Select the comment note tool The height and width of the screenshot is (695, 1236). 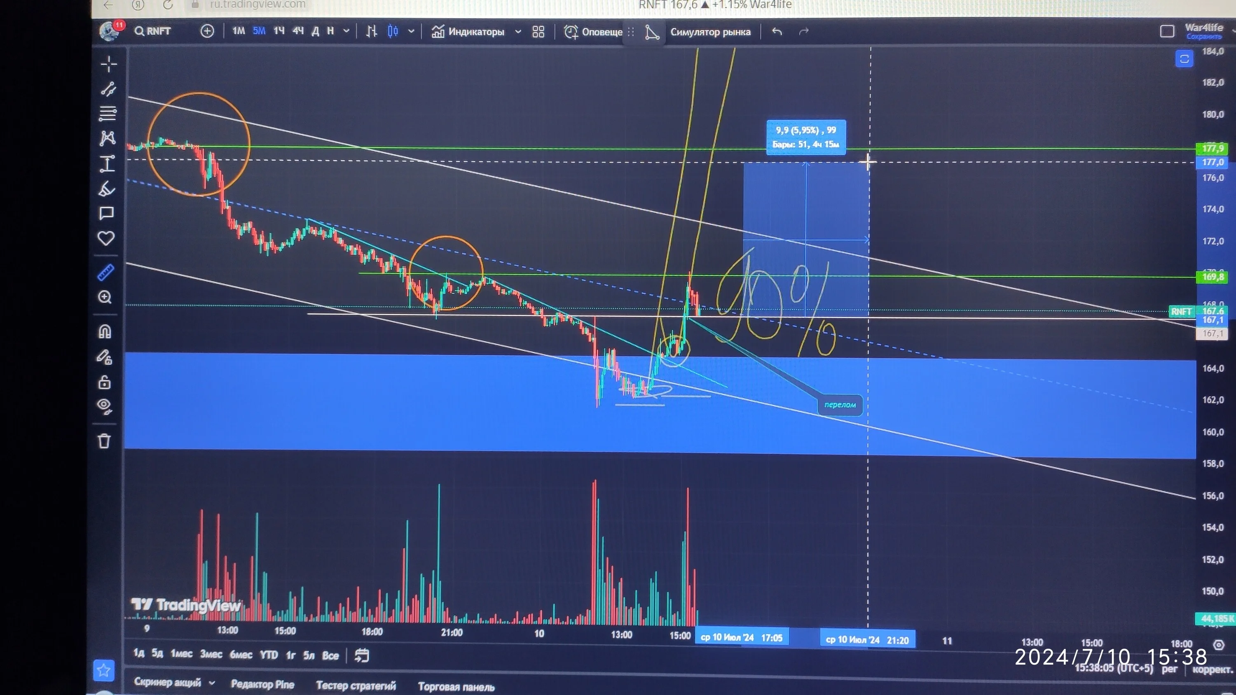pos(107,213)
